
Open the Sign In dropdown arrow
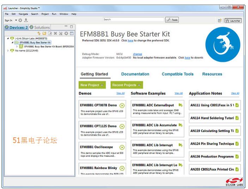pos(16,20)
